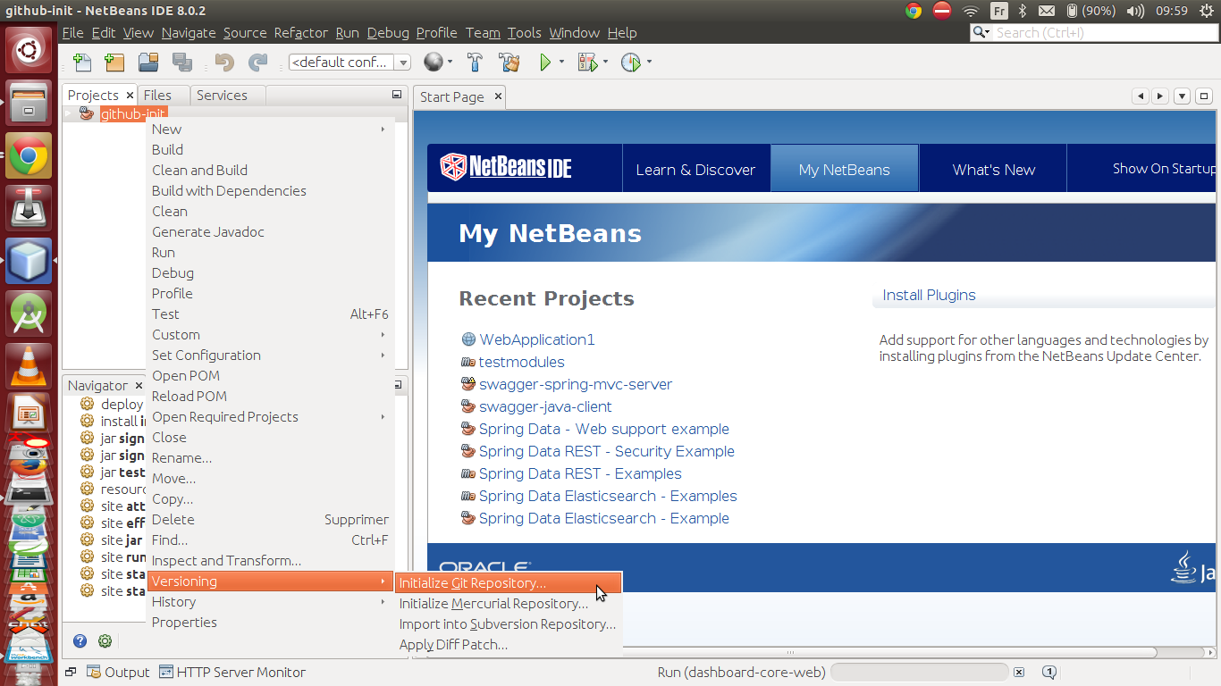Click the New Project toolbar icon

click(114, 63)
